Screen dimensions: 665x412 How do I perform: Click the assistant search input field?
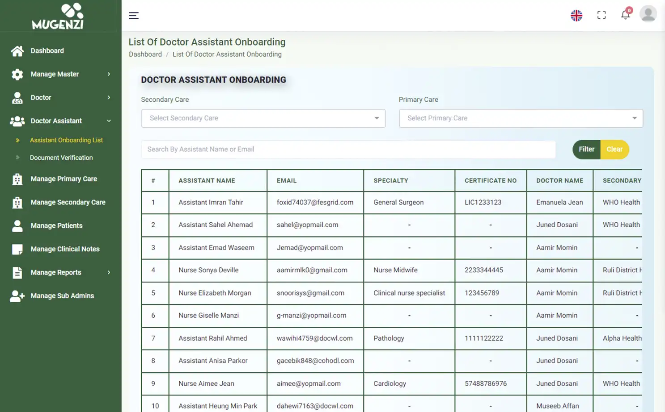click(348, 149)
